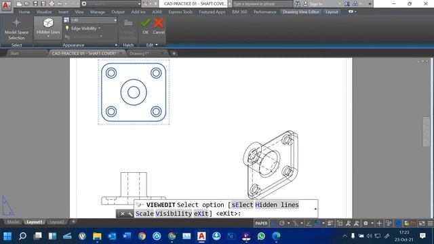Open Microsoft Word from taskbar
Image resolution: width=434 pixels, height=244 pixels.
pos(127,237)
